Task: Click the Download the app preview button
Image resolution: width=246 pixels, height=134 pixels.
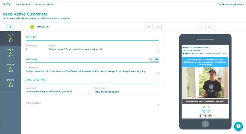Action: [x=205, y=101]
